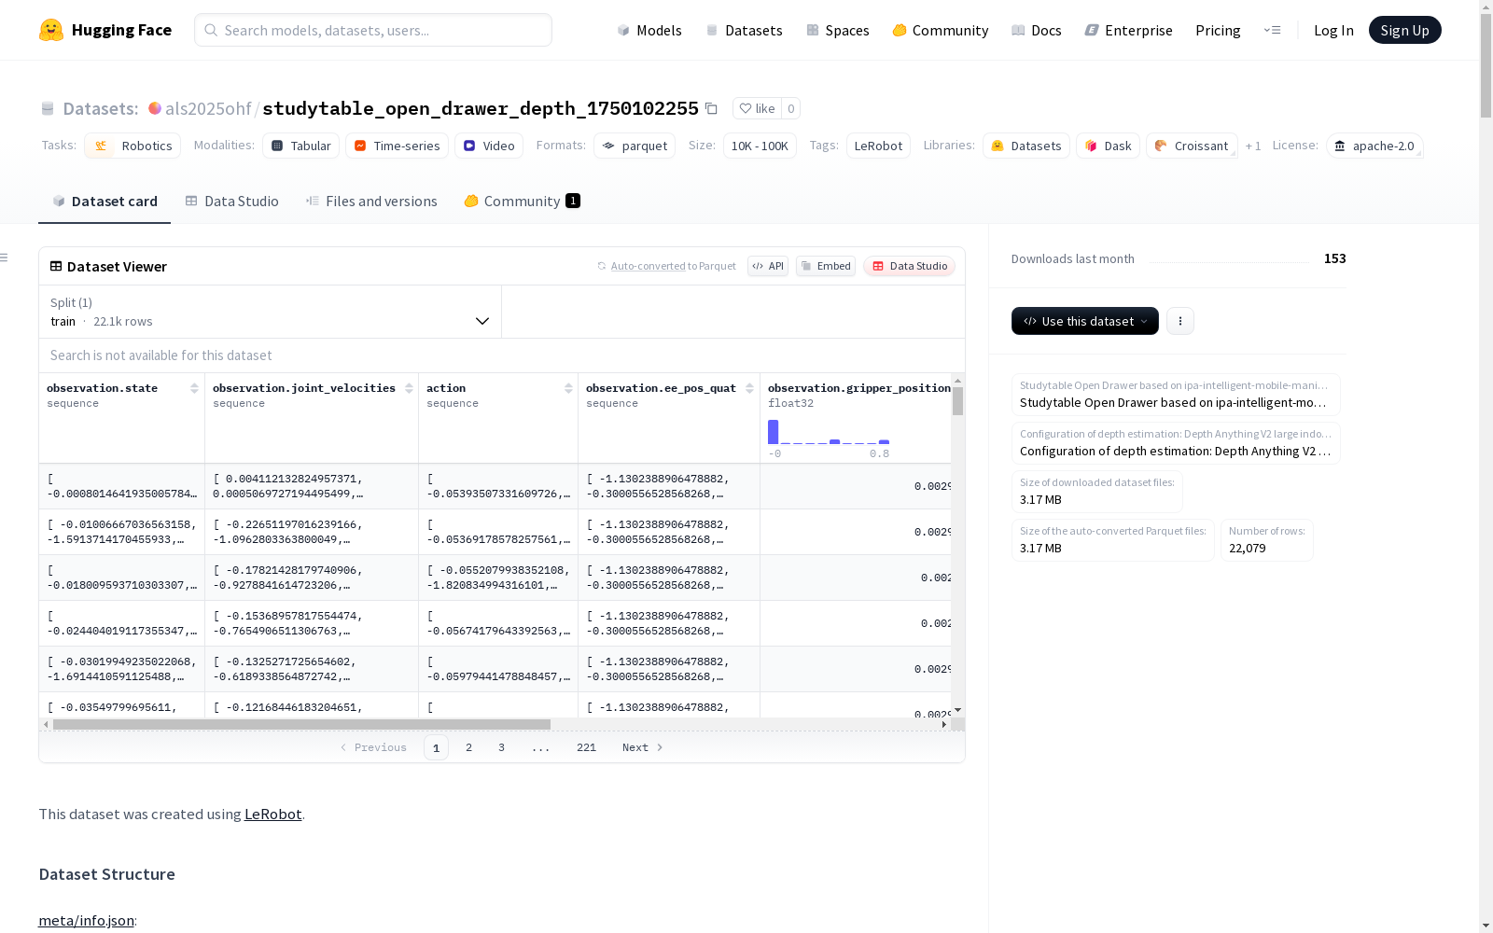Click the LeRobot tag
The width and height of the screenshot is (1493, 933).
point(878,146)
